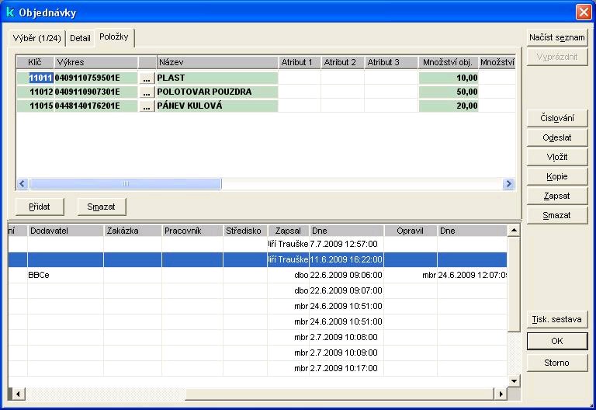This screenshot has height=410, width=596.
Task: Click the quantity cell 20,00
Action: click(449, 106)
